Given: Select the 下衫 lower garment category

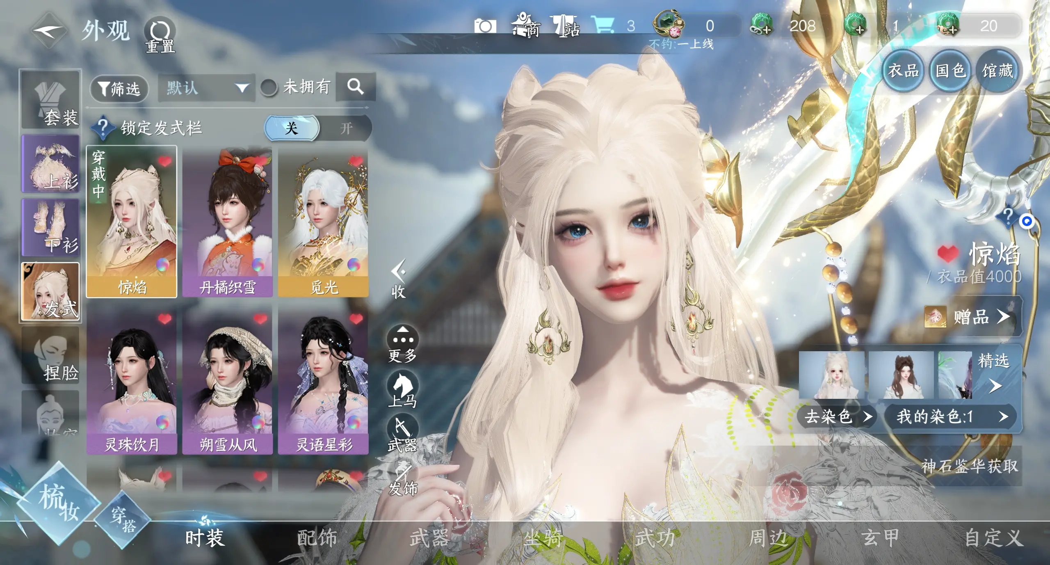Looking at the screenshot, I should click(x=50, y=228).
